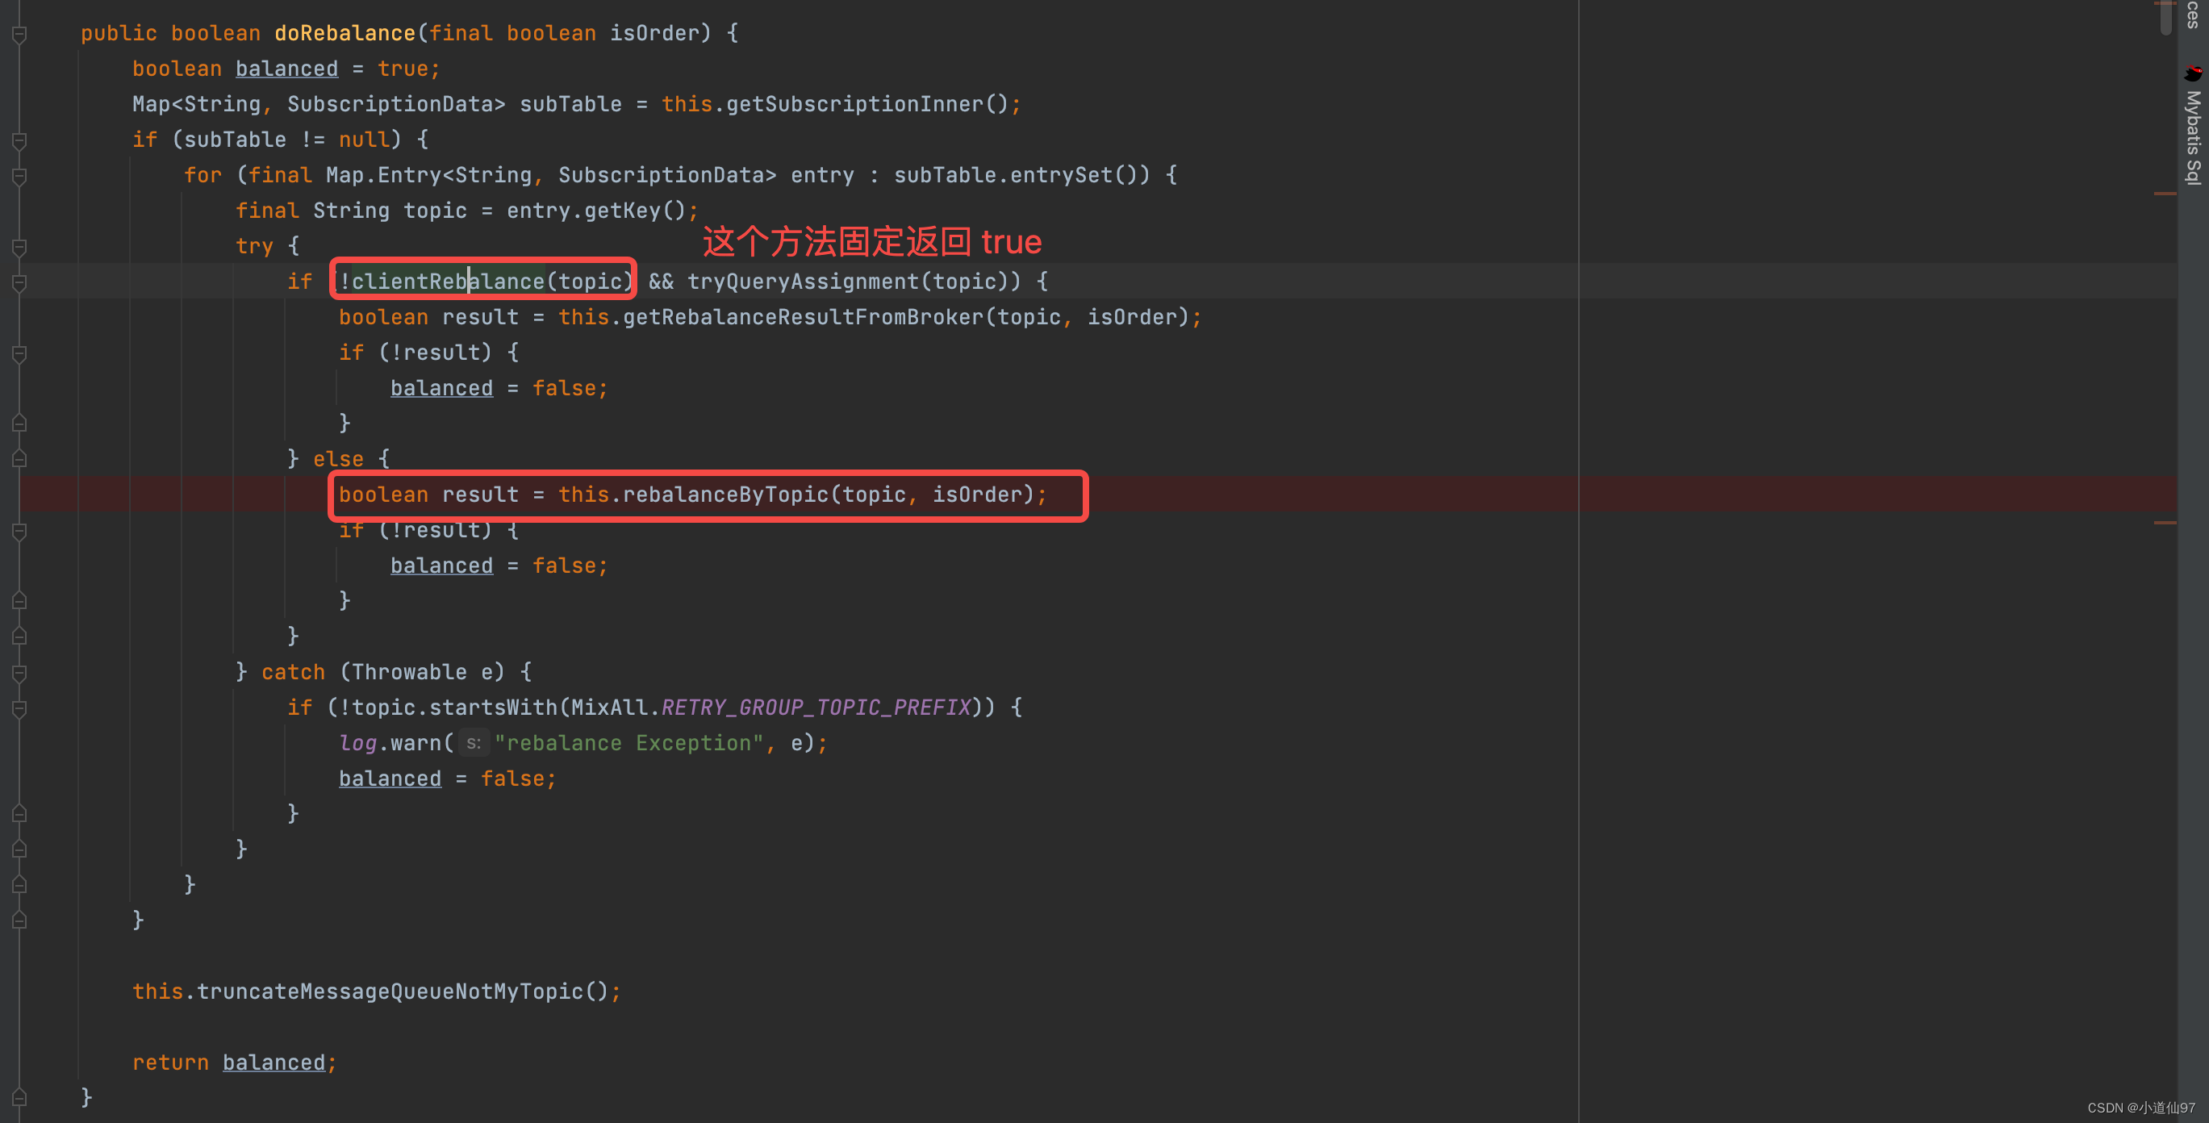Screen dimensions: 2209x1123
Task: Click the fold end marker on the final closing brace
Action: (19, 1097)
